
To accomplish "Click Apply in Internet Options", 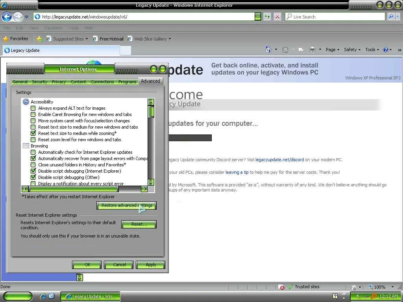I will [x=151, y=265].
